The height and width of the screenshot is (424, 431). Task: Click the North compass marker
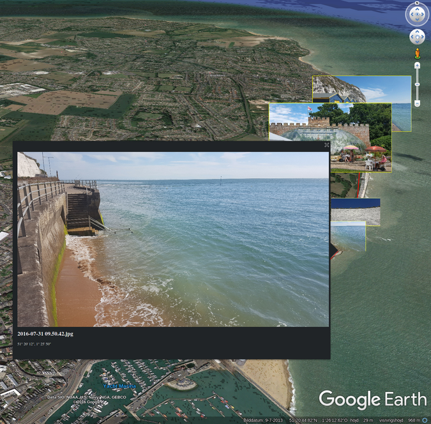pos(417,3)
